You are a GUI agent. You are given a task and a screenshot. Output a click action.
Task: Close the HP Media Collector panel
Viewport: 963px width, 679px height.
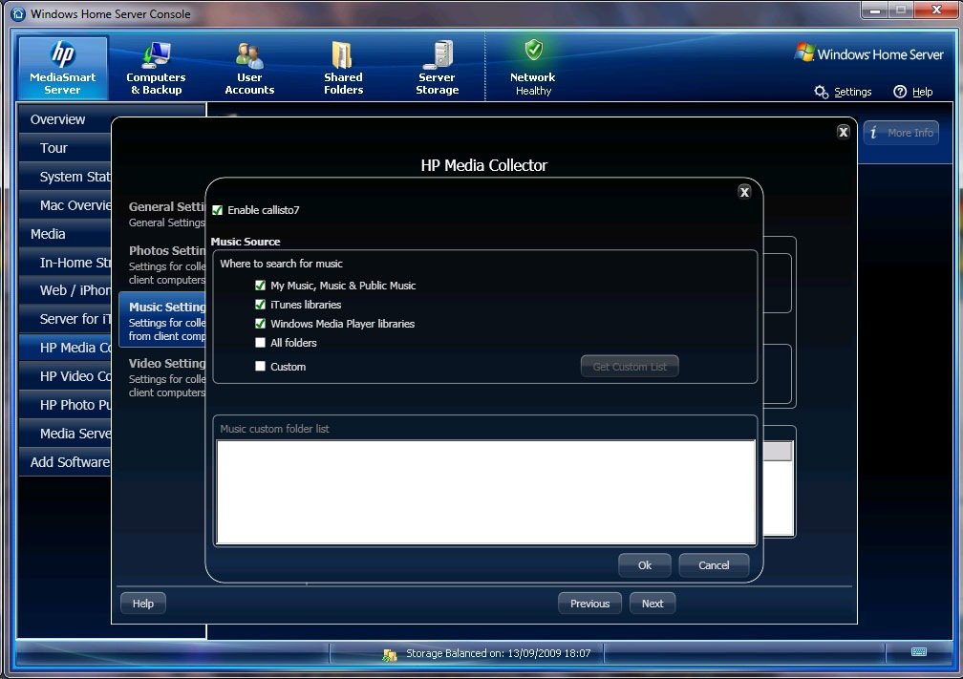coord(844,132)
